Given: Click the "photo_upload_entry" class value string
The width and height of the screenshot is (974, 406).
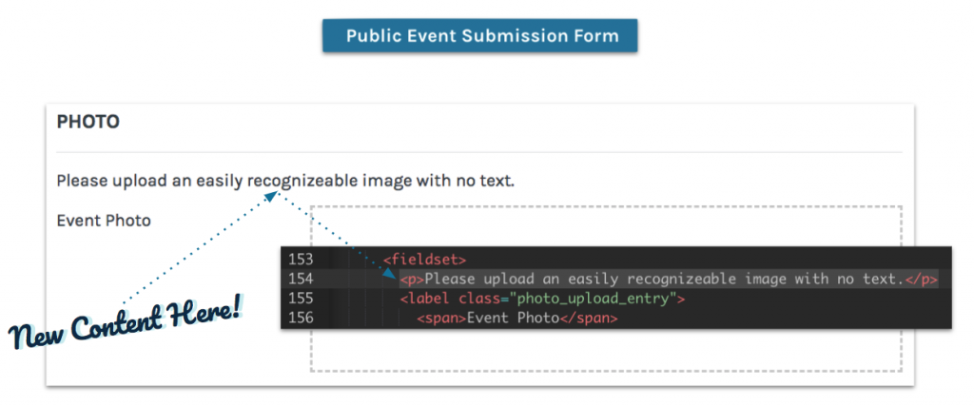Looking at the screenshot, I should (x=592, y=299).
